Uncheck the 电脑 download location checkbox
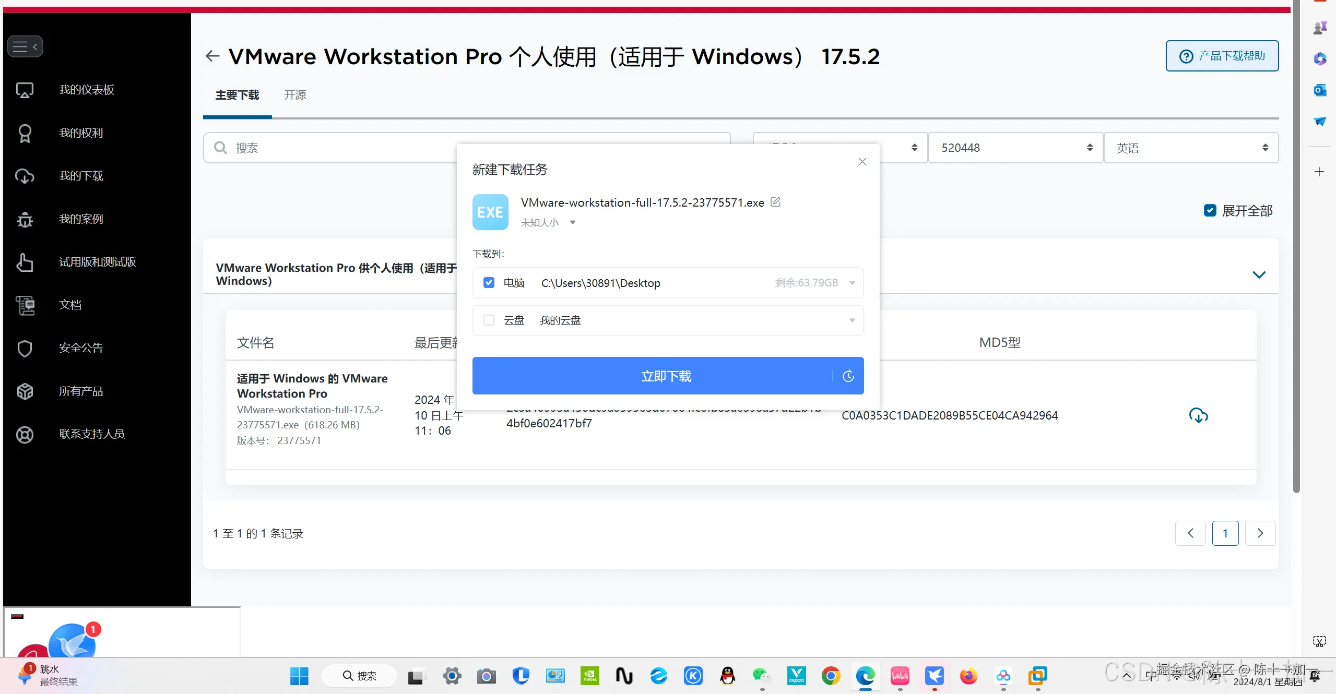 489,283
